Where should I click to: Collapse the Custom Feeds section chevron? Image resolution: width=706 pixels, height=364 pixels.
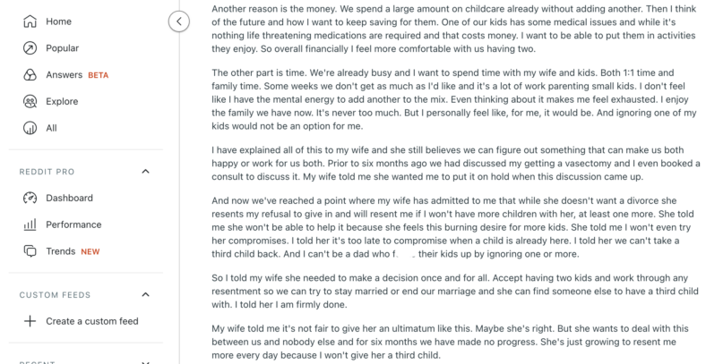click(x=145, y=294)
